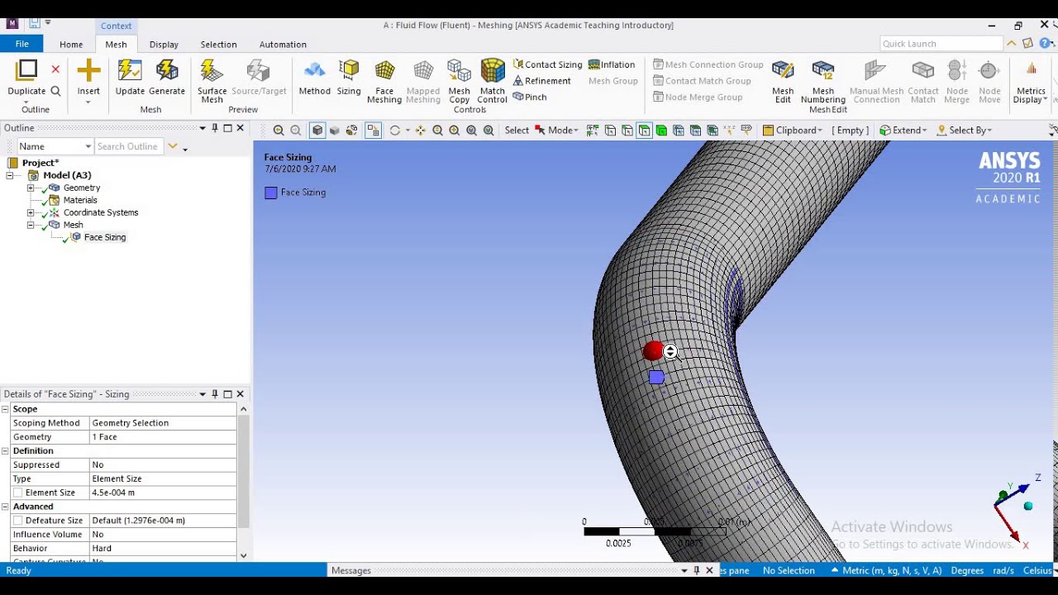Viewport: 1058px width, 595px height.
Task: Click the Update mesh icon
Action: pos(130,79)
